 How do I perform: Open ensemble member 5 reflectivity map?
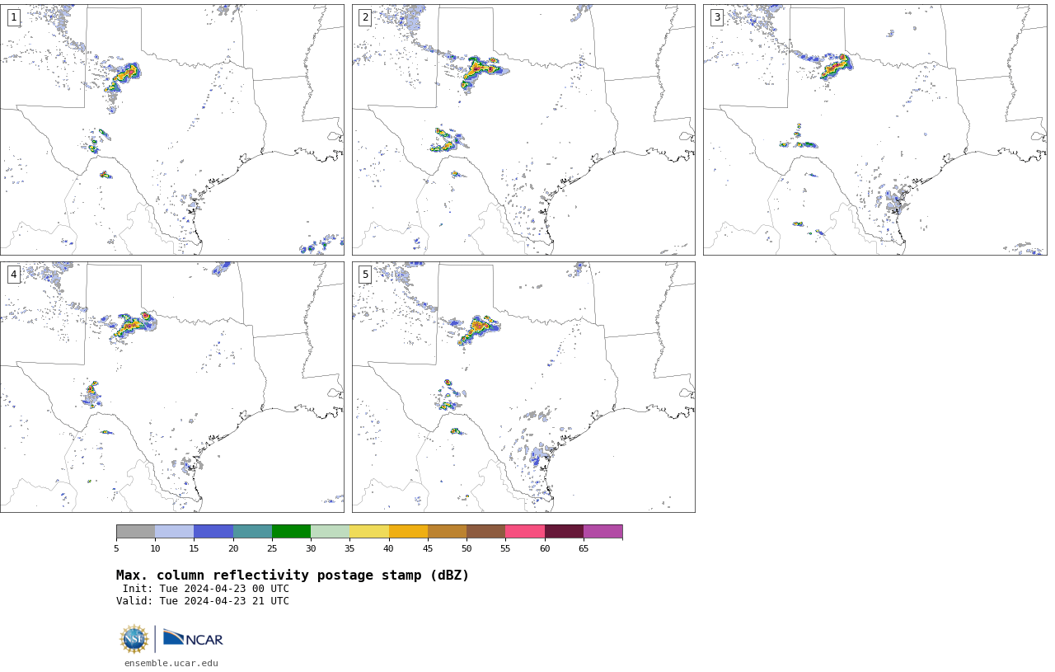coord(523,387)
